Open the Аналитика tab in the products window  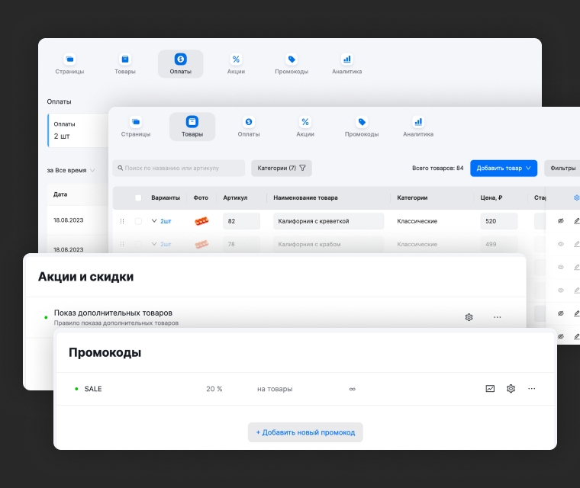(x=418, y=127)
